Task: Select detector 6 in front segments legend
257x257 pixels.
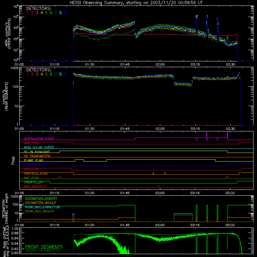Action: click(51, 13)
